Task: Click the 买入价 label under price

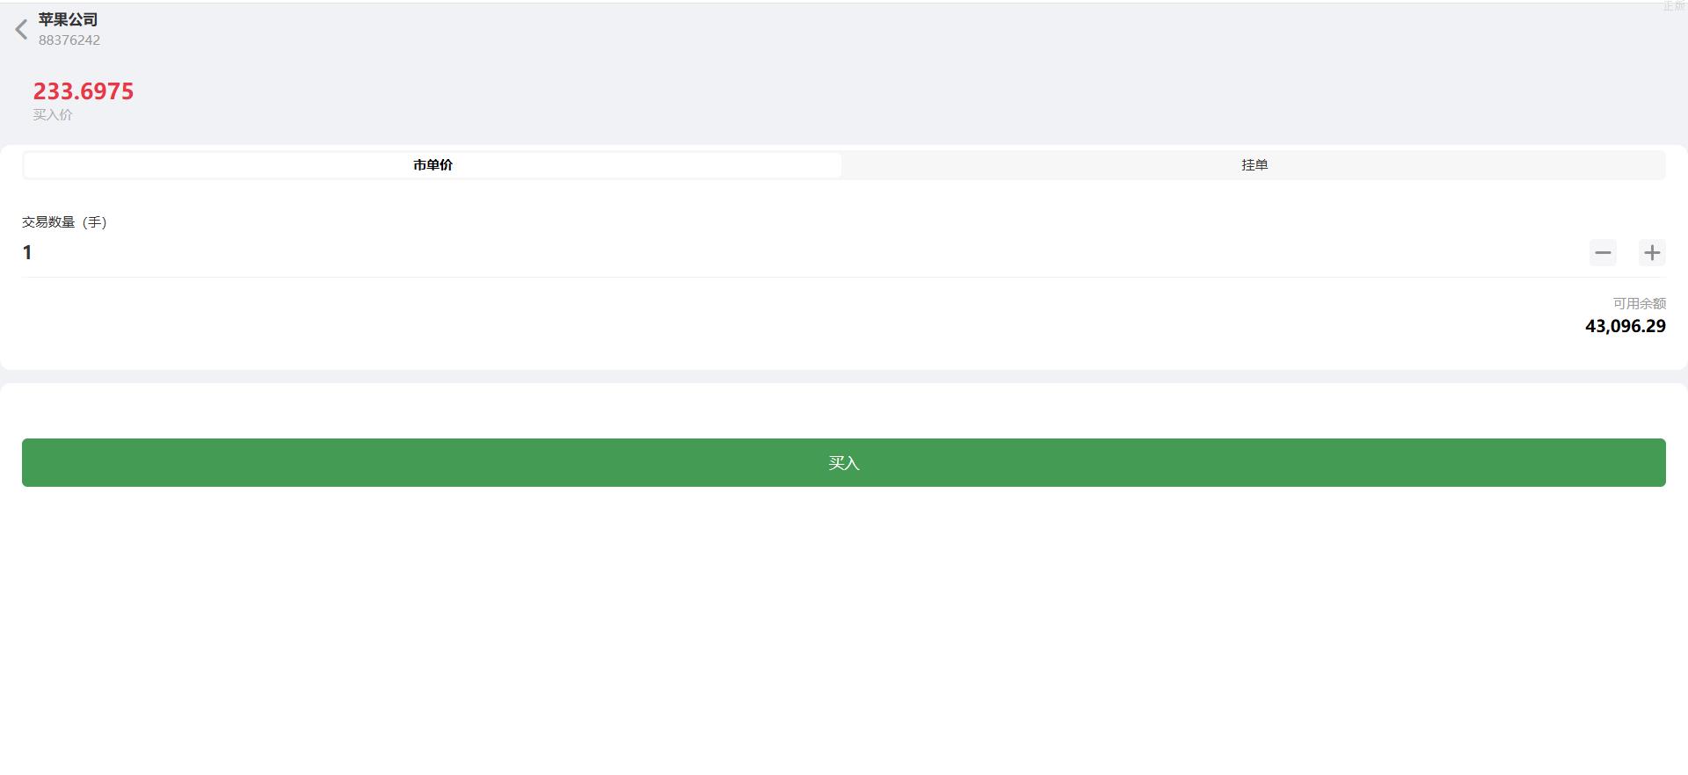Action: point(53,115)
